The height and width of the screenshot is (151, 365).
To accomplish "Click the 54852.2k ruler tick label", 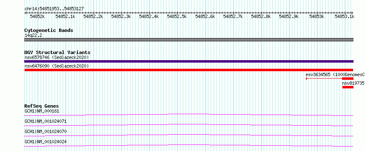I will click(93, 16).
